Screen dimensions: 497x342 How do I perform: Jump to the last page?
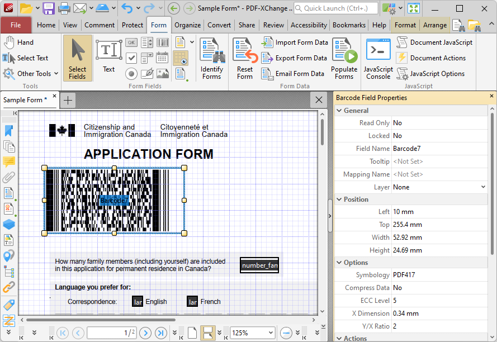point(160,333)
